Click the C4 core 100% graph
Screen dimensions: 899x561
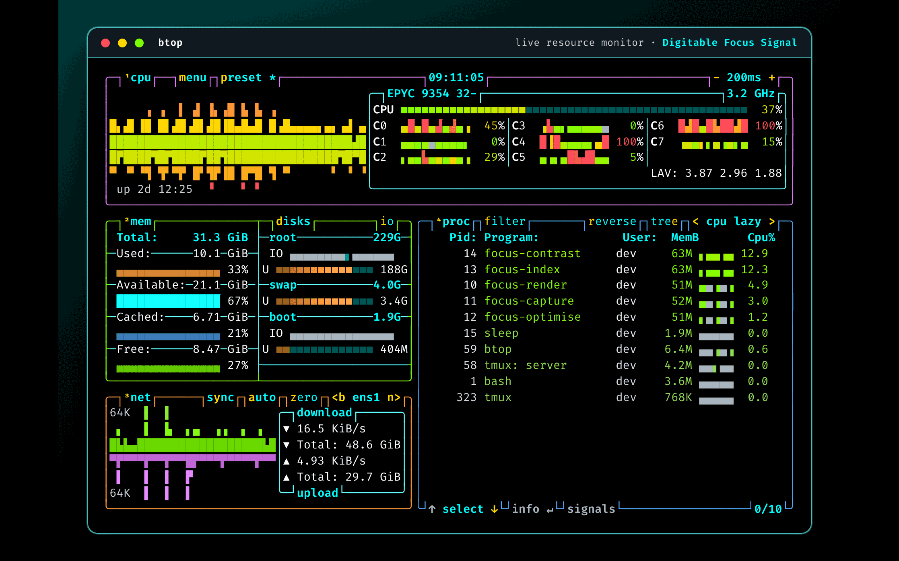coord(574,142)
